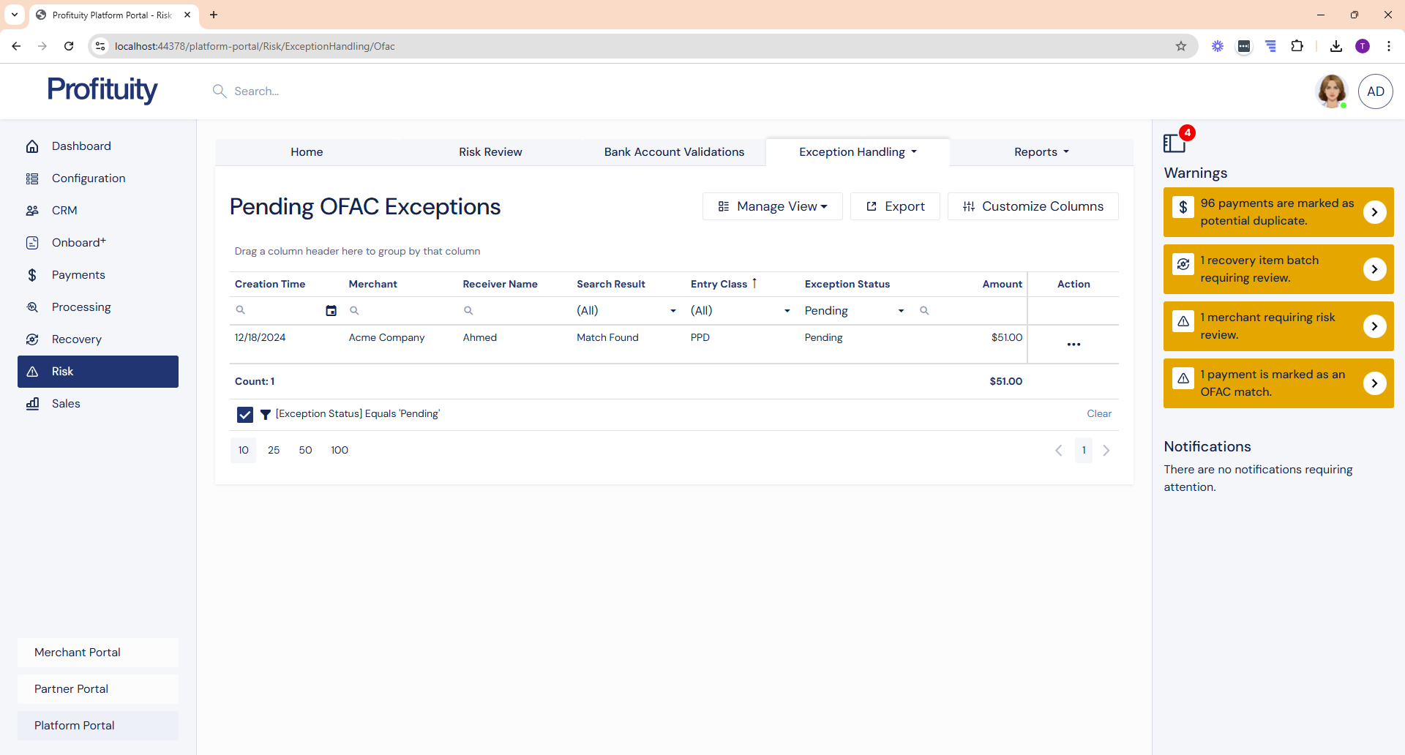Open the Customize Columns button

[x=1033, y=206]
